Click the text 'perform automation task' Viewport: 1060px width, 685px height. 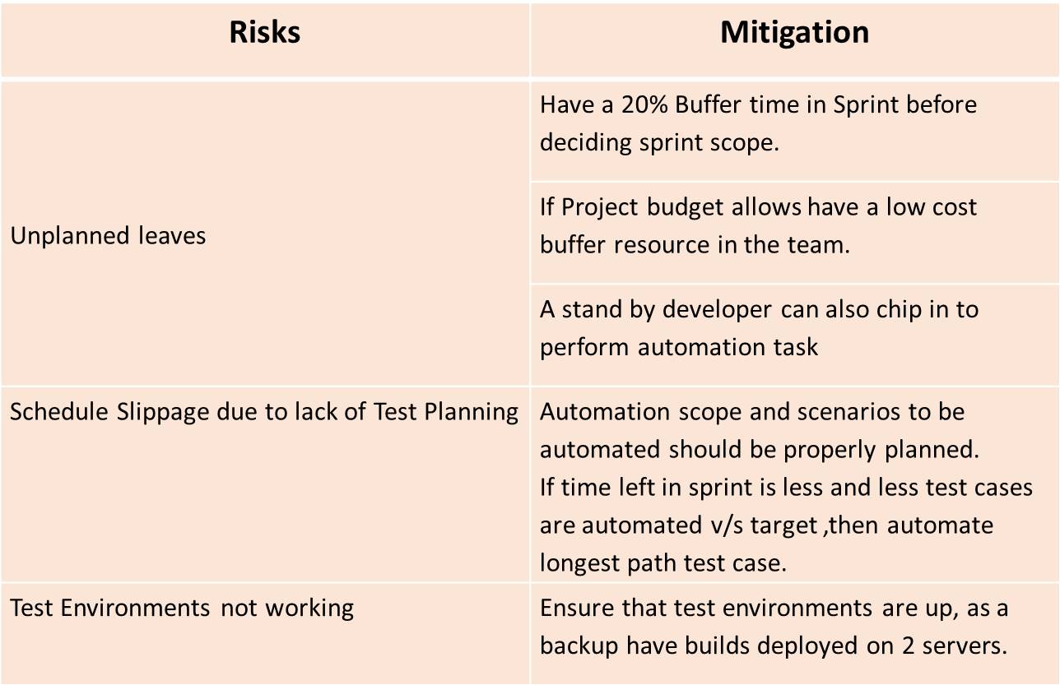[x=679, y=348]
